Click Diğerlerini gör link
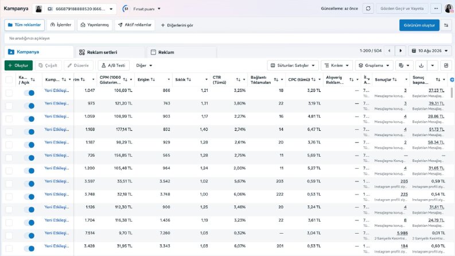Viewport: 455px width, 256px height. (177, 25)
